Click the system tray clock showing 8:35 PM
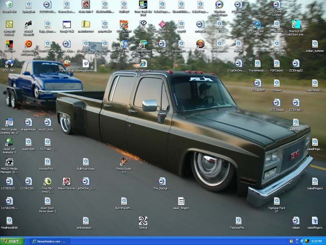The height and width of the screenshot is (245, 326). point(317,241)
